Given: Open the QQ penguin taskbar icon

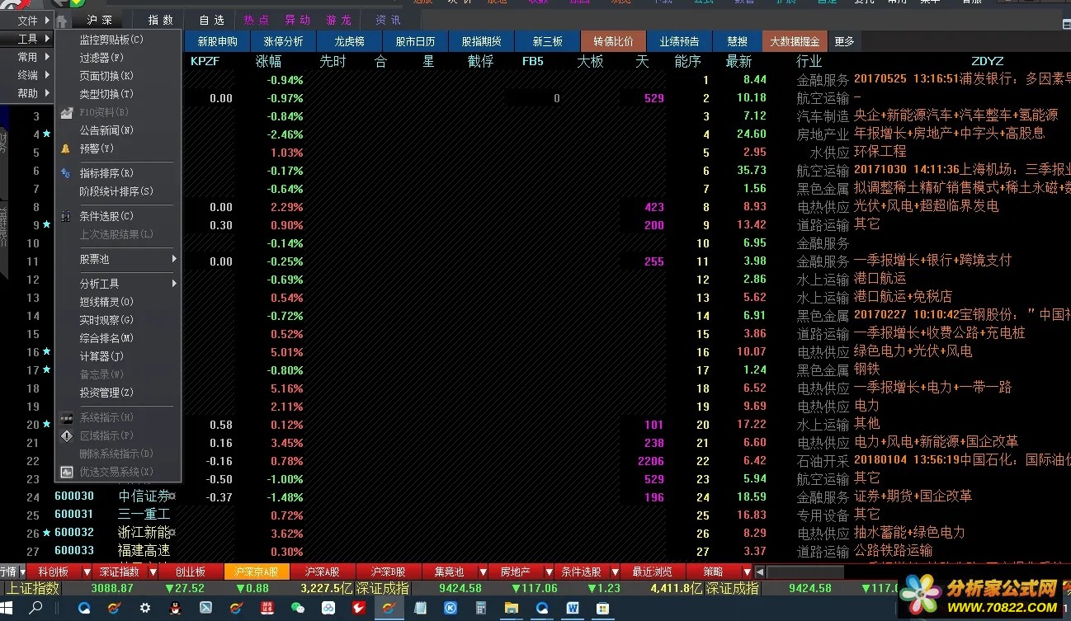Looking at the screenshot, I should pyautogui.click(x=176, y=609).
